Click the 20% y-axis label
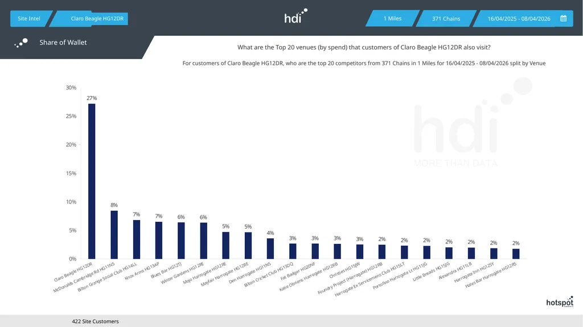 71,144
